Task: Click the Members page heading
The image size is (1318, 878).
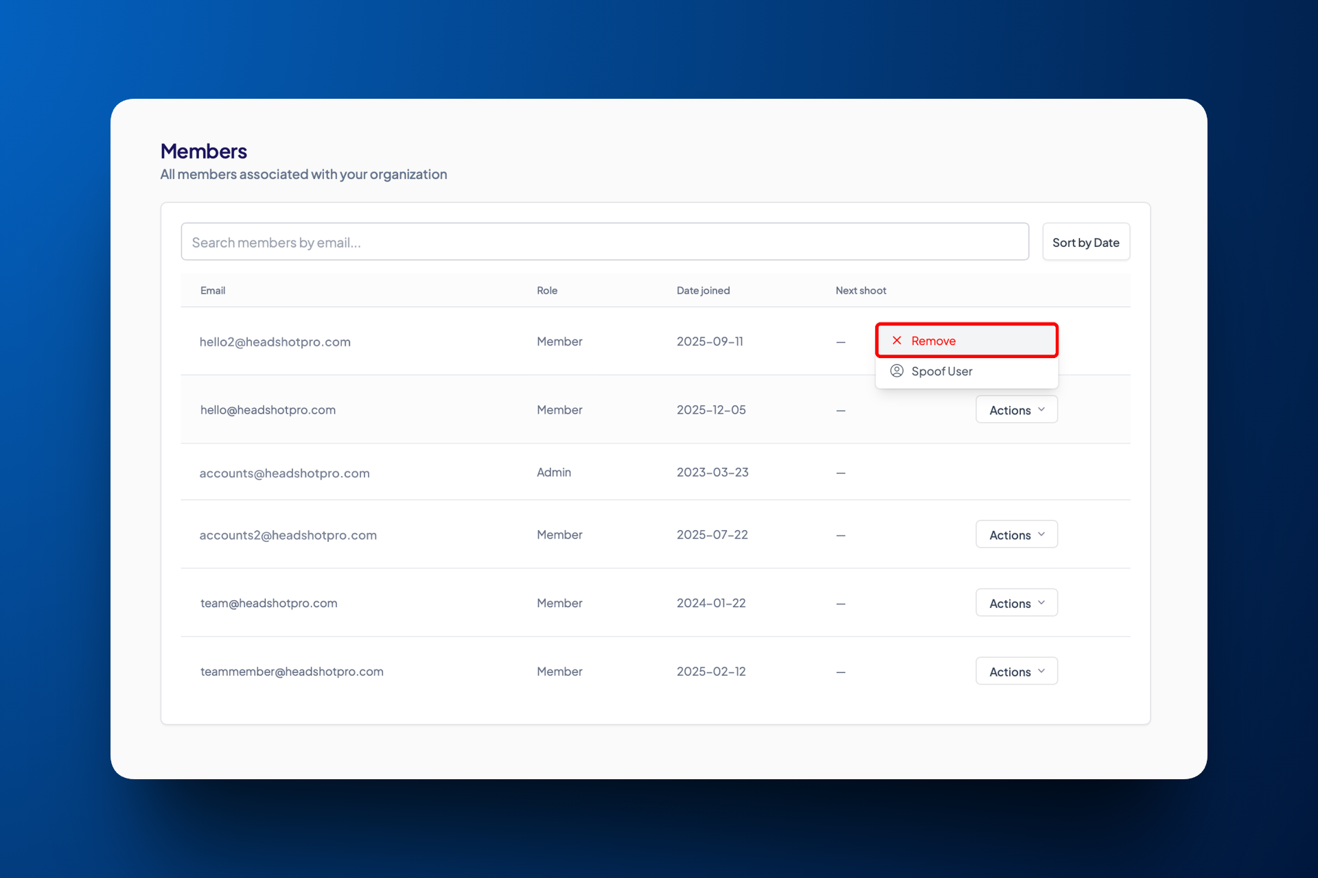Action: coord(204,151)
